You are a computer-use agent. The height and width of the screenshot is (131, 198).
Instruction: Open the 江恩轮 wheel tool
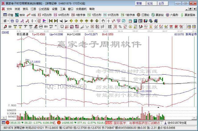tap(143, 15)
